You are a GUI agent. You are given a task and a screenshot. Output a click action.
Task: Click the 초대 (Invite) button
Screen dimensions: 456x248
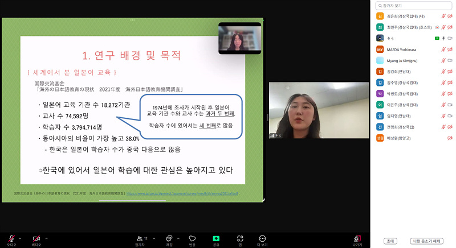(391, 241)
